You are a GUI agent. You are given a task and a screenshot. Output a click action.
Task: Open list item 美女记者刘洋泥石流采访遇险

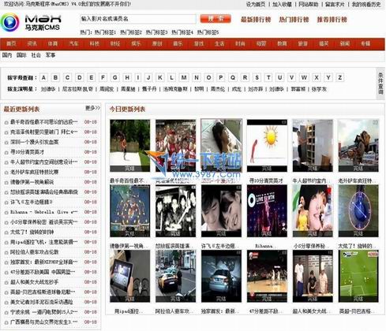pos(42,302)
